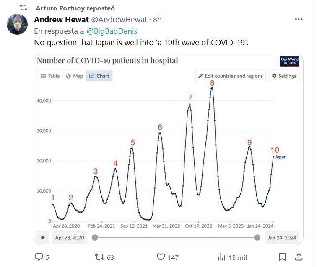This screenshot has width=322, height=267.
Task: Click Arturo Portnoy reposted link
Action: [x=75, y=8]
